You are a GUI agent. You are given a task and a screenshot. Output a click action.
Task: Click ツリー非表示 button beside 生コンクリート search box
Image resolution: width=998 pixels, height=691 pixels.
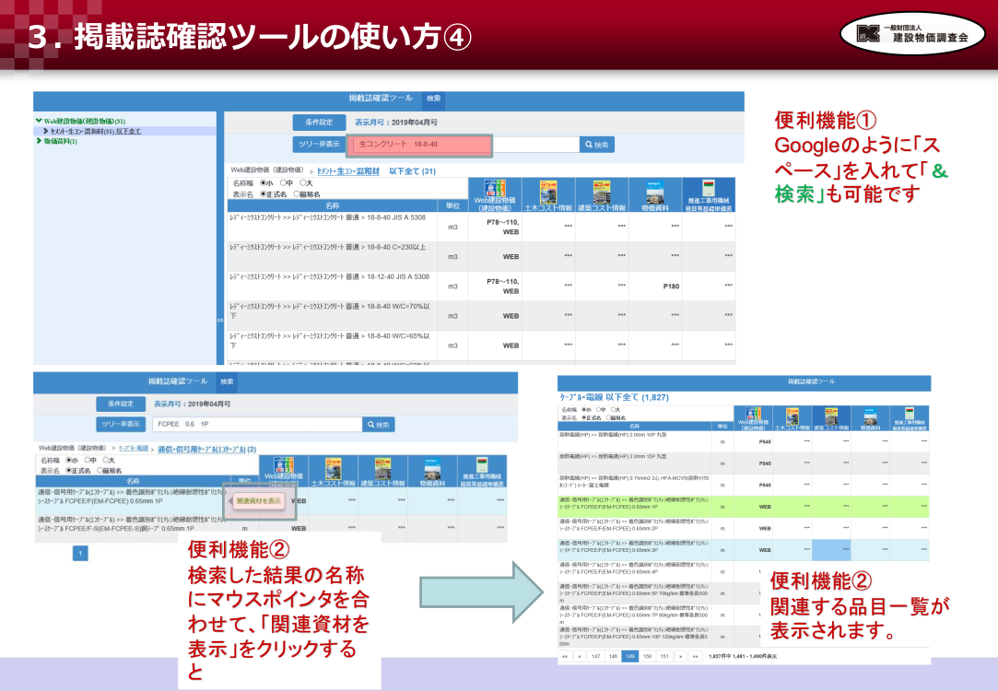click(319, 145)
